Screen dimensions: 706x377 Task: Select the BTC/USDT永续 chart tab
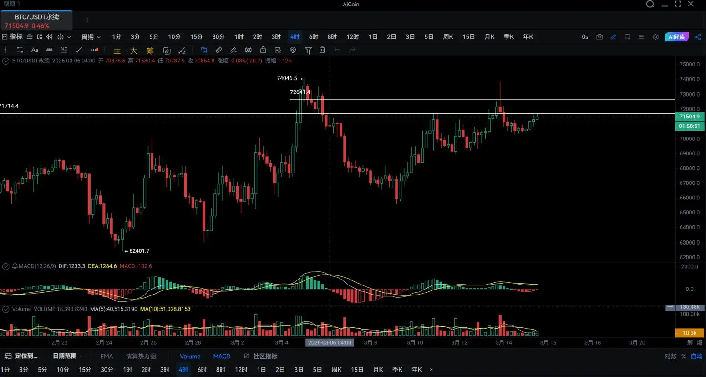(x=36, y=21)
